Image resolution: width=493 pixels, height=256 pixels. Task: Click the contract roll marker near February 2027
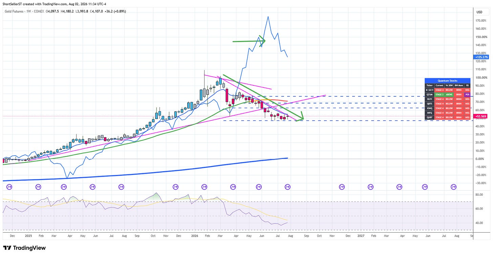click(370, 186)
